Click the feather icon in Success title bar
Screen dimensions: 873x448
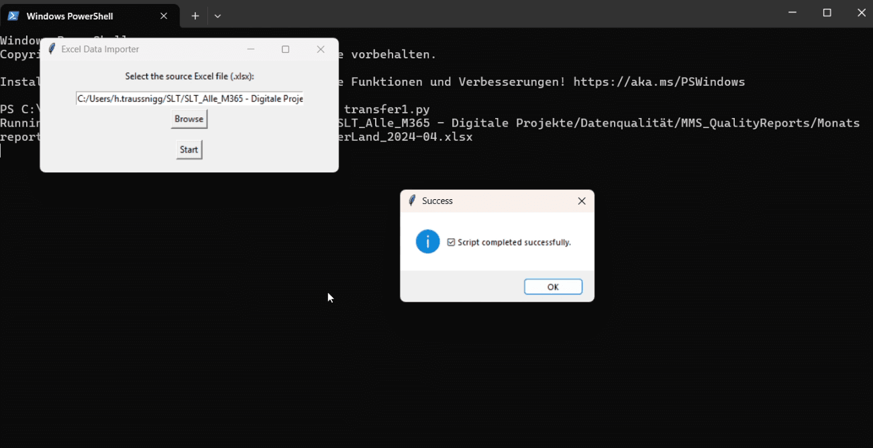pos(412,201)
